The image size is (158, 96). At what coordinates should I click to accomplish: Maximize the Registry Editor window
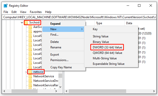(139, 6)
